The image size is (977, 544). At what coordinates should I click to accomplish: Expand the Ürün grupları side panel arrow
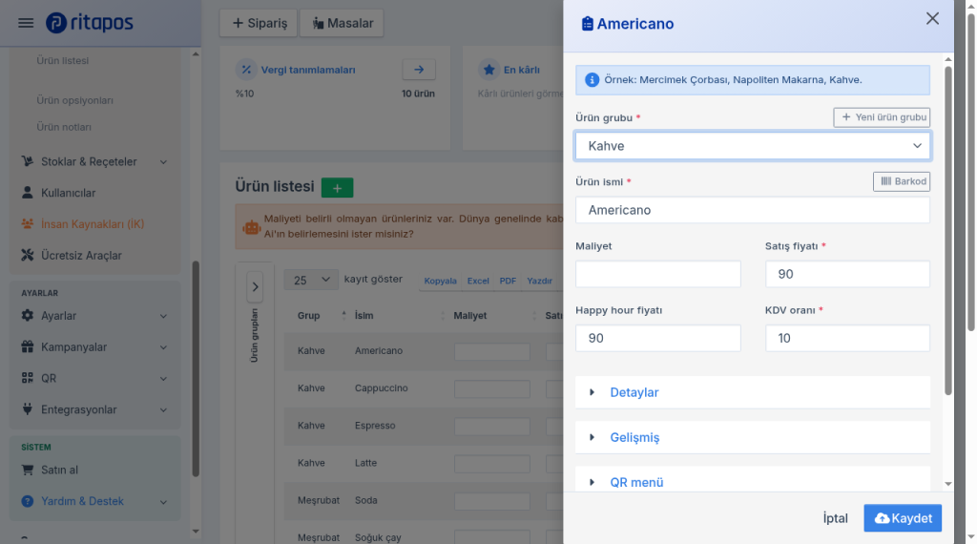point(255,287)
